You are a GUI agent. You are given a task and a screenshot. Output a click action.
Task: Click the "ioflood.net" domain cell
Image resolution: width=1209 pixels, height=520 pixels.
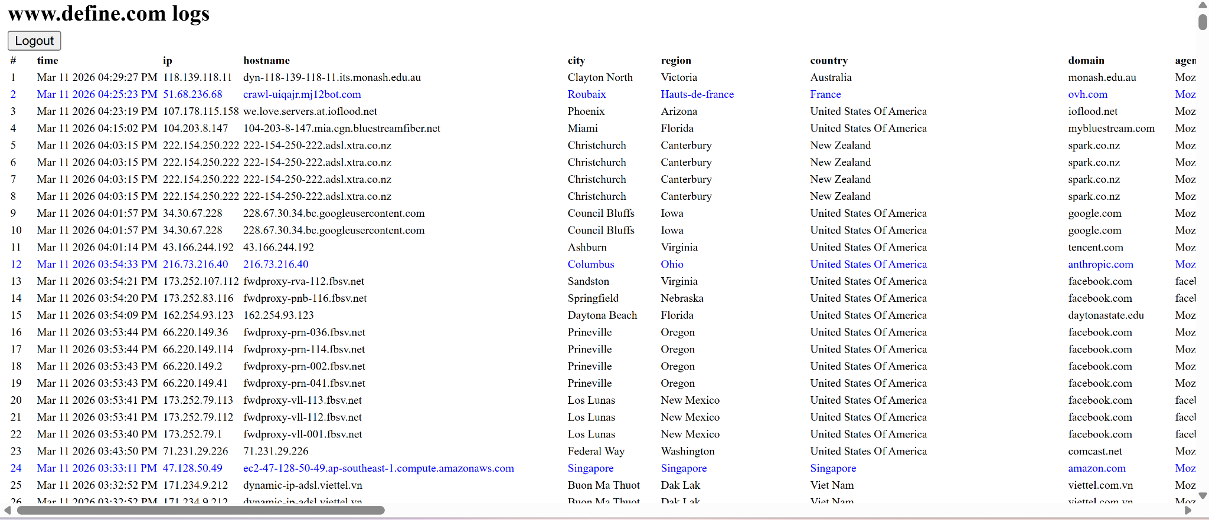[1093, 111]
